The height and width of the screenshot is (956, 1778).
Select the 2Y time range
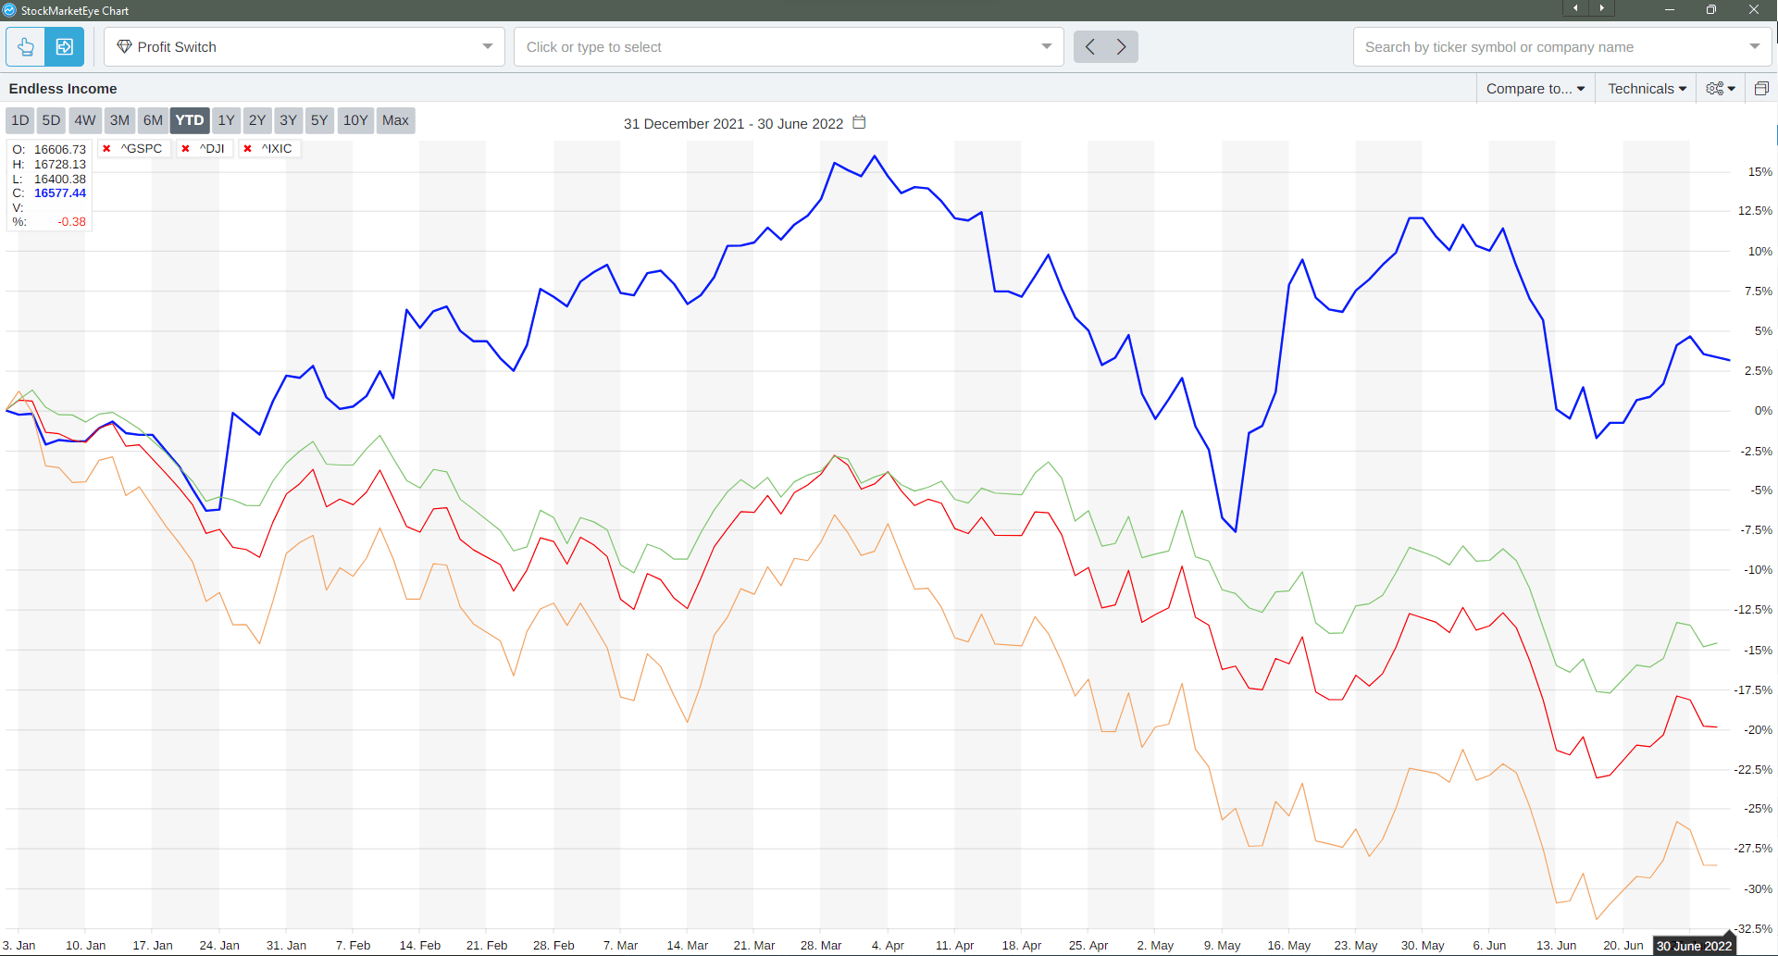coord(257,120)
